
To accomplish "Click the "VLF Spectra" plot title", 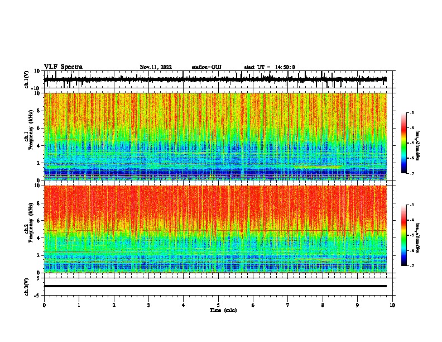I will click(x=64, y=67).
